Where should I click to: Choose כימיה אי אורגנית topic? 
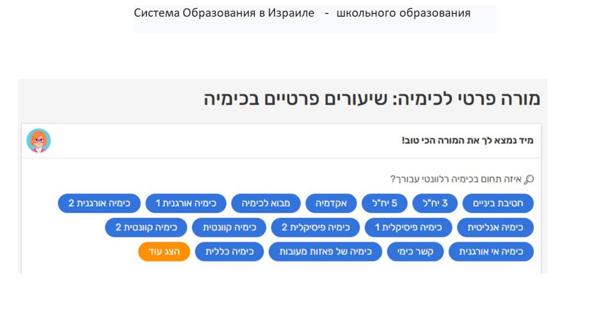pyautogui.click(x=491, y=252)
